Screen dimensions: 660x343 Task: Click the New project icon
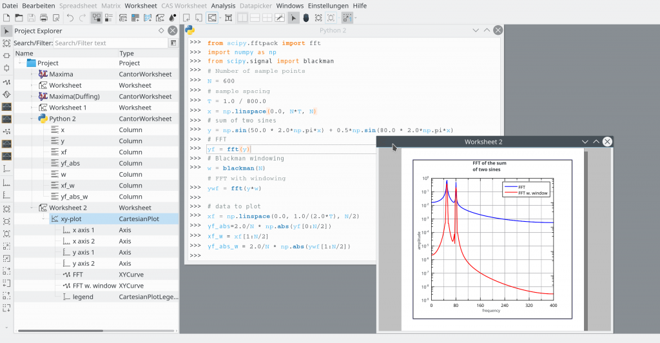click(6, 18)
